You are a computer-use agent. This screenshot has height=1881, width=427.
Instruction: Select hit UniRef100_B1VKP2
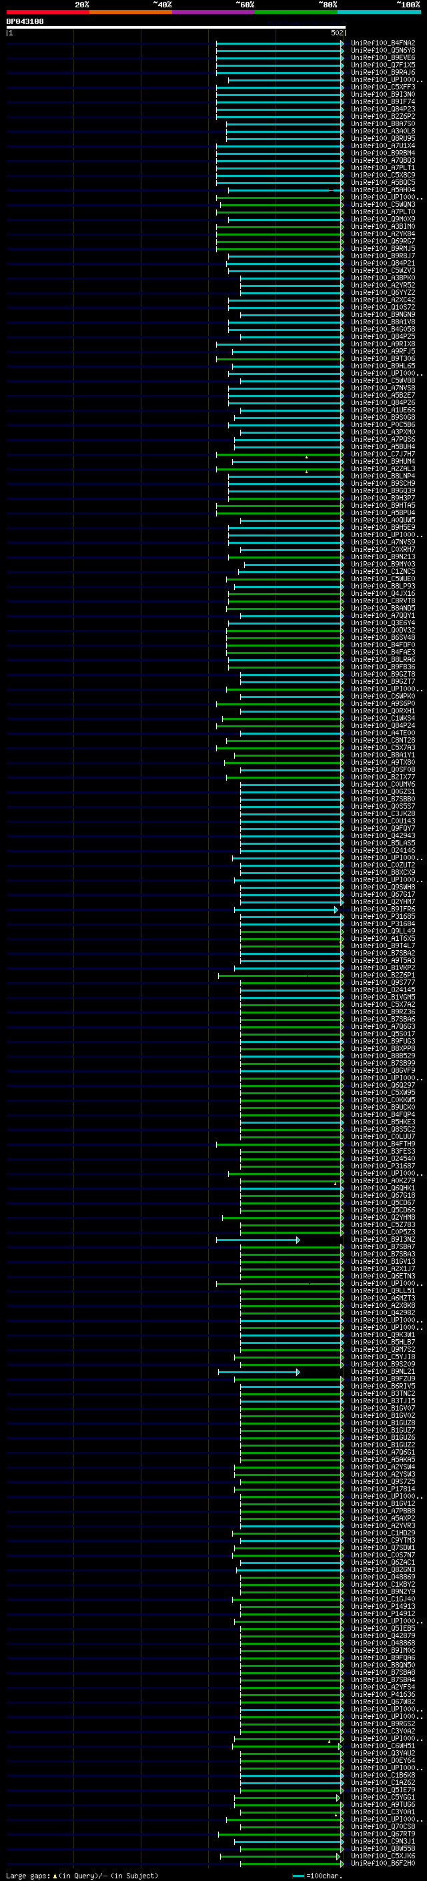[x=382, y=968]
